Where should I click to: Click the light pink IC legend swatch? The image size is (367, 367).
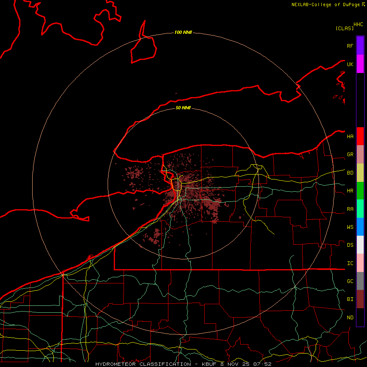(x=360, y=263)
